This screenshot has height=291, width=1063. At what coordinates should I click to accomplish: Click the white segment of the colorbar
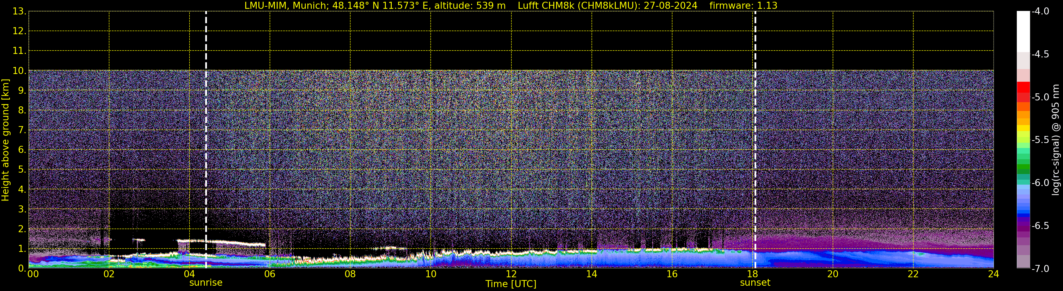(1024, 31)
